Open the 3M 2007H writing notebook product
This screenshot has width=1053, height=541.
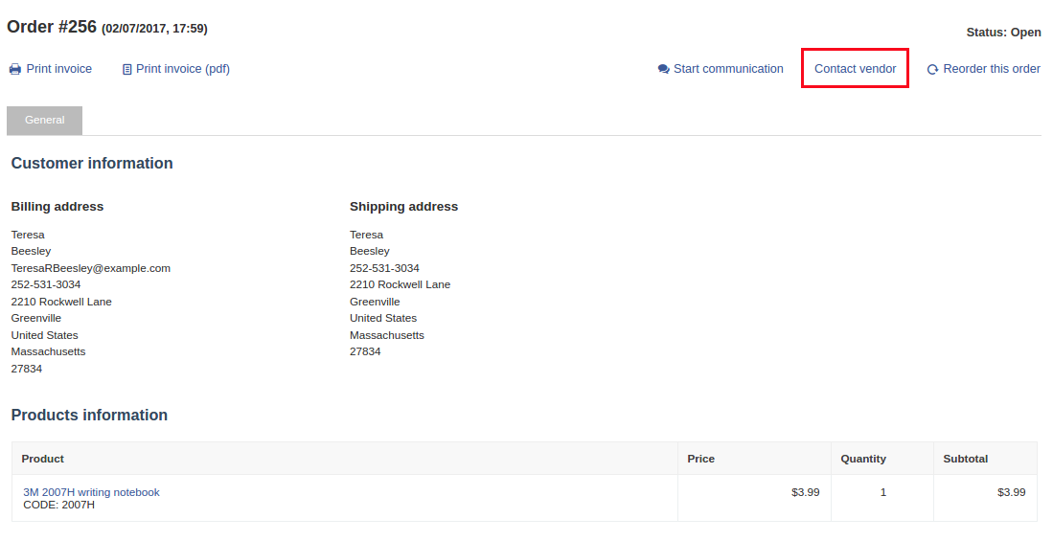tap(91, 492)
